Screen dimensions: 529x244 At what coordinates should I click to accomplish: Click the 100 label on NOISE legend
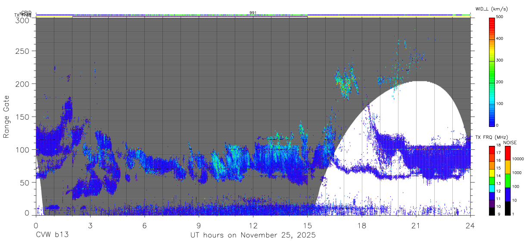coord(516,186)
